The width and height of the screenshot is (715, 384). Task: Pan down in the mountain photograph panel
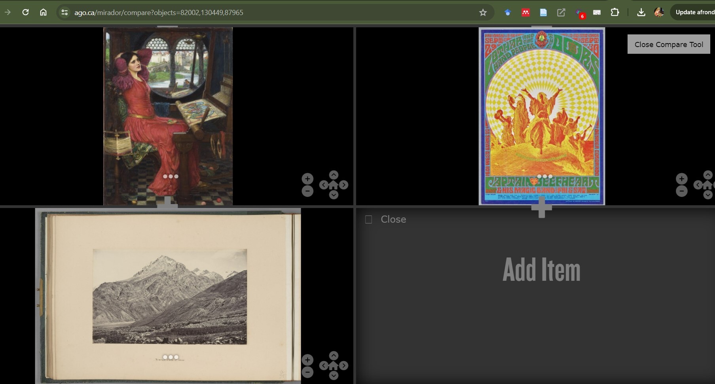(x=334, y=375)
